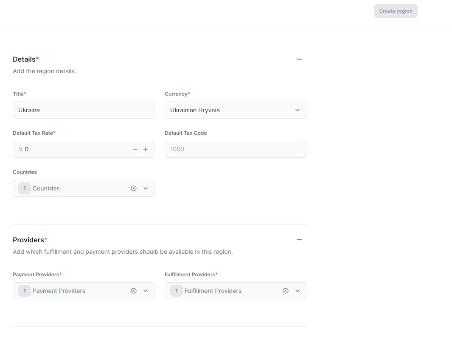Screen dimensions: 452x349
Task: Clear Payment Providers with its X icon
Action: coord(134,291)
